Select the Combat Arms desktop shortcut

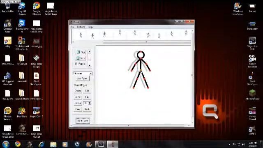pyautogui.click(x=8, y=26)
